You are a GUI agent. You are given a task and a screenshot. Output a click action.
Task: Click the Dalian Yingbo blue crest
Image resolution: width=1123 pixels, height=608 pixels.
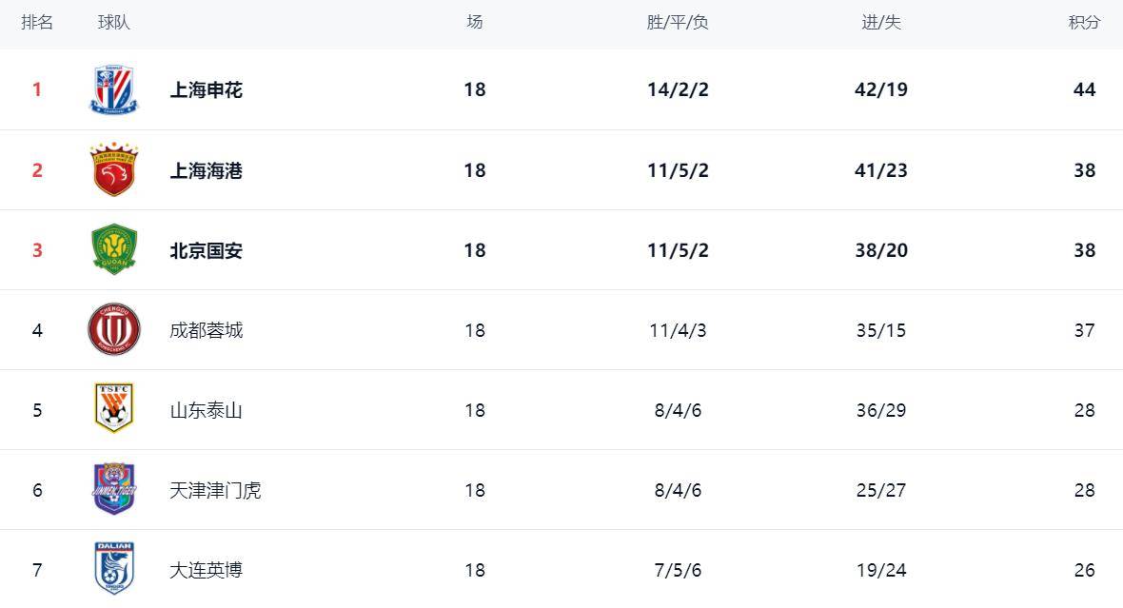click(114, 569)
